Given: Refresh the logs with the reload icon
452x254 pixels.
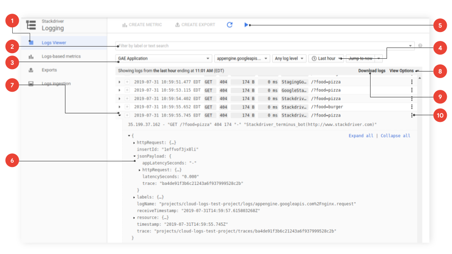Looking at the screenshot, I should (x=230, y=25).
